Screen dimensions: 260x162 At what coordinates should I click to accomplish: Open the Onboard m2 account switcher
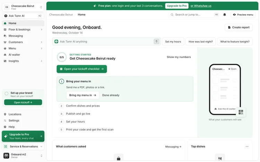pos(23,155)
